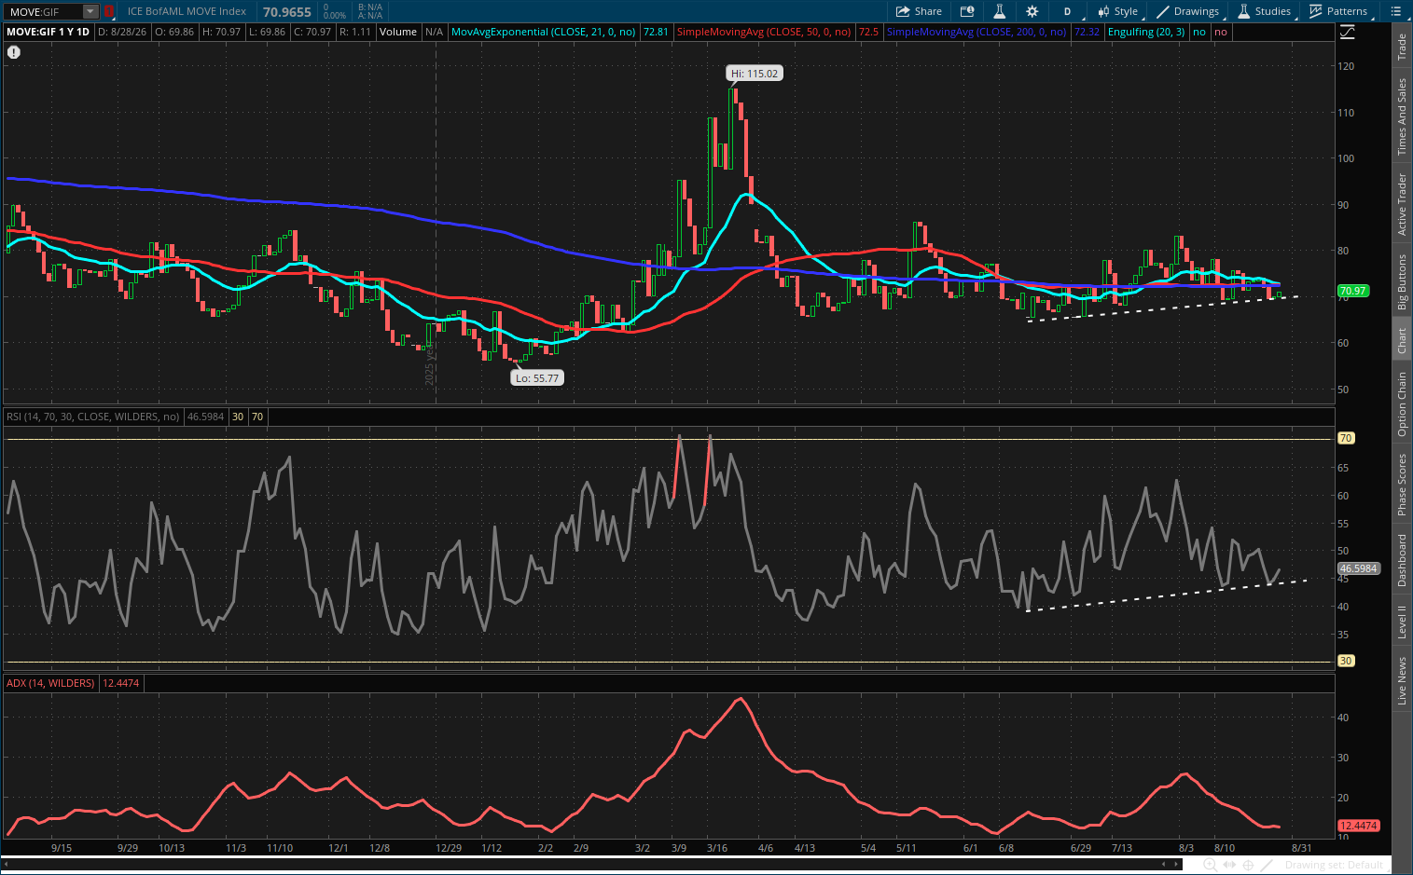
Task: Toggle the chart scale curve icon
Action: pos(1348,32)
